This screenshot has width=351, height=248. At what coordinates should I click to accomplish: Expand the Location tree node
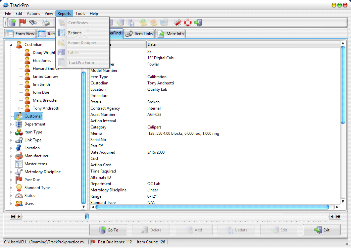(11, 148)
